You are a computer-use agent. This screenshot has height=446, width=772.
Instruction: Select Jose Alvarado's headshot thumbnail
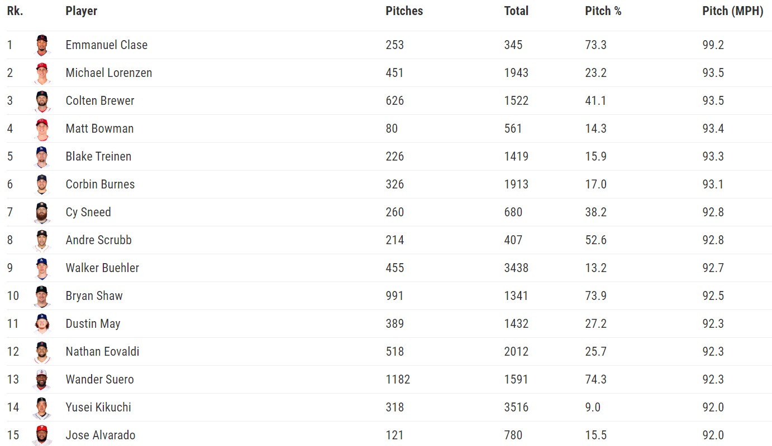click(x=42, y=435)
